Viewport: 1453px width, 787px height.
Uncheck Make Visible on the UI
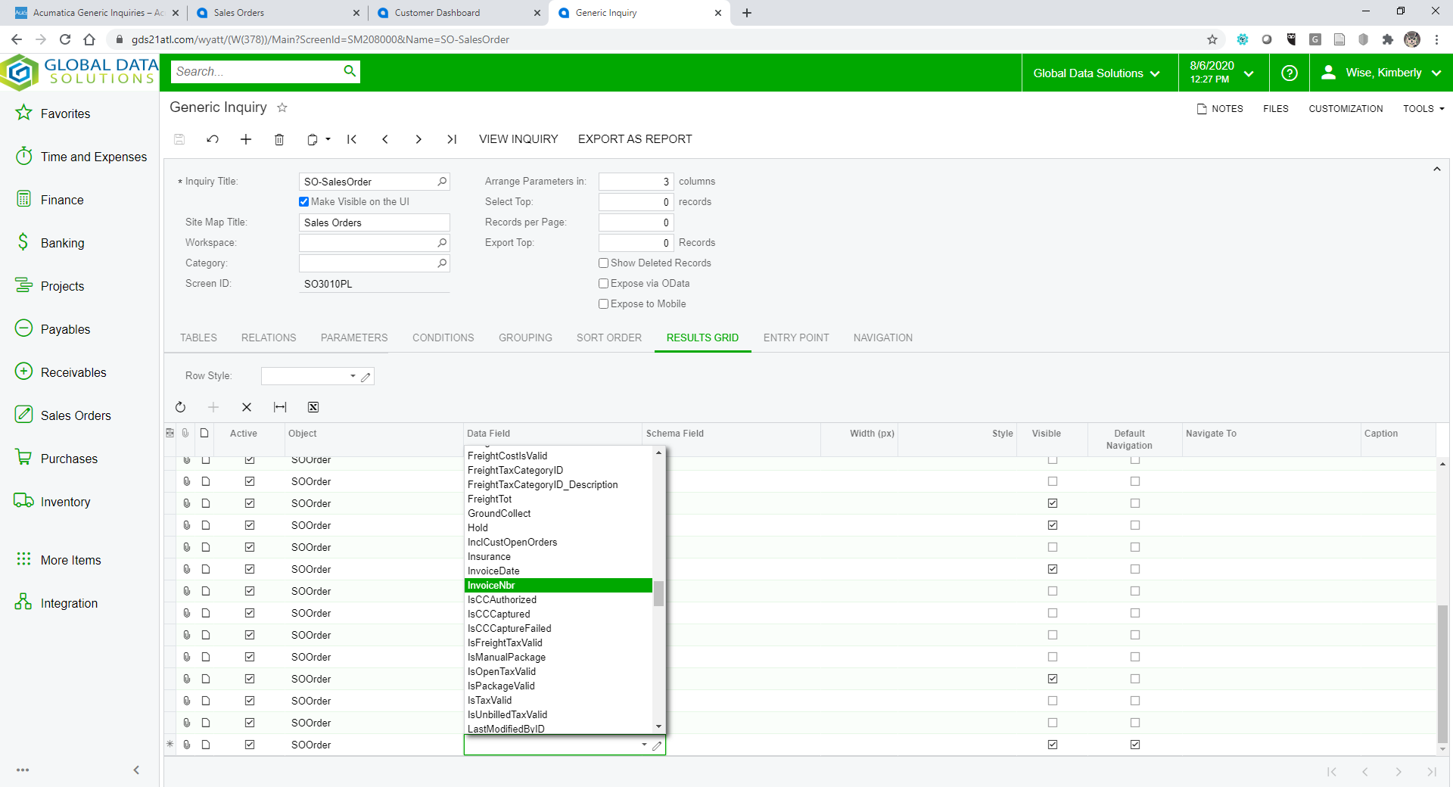tap(304, 202)
